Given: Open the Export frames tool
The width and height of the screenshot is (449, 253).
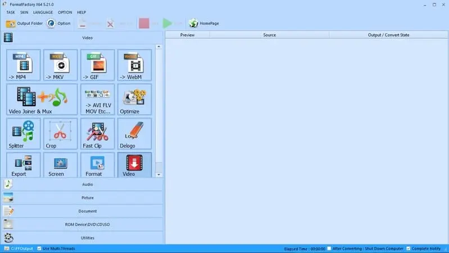Looking at the screenshot, I should [x=24, y=165].
